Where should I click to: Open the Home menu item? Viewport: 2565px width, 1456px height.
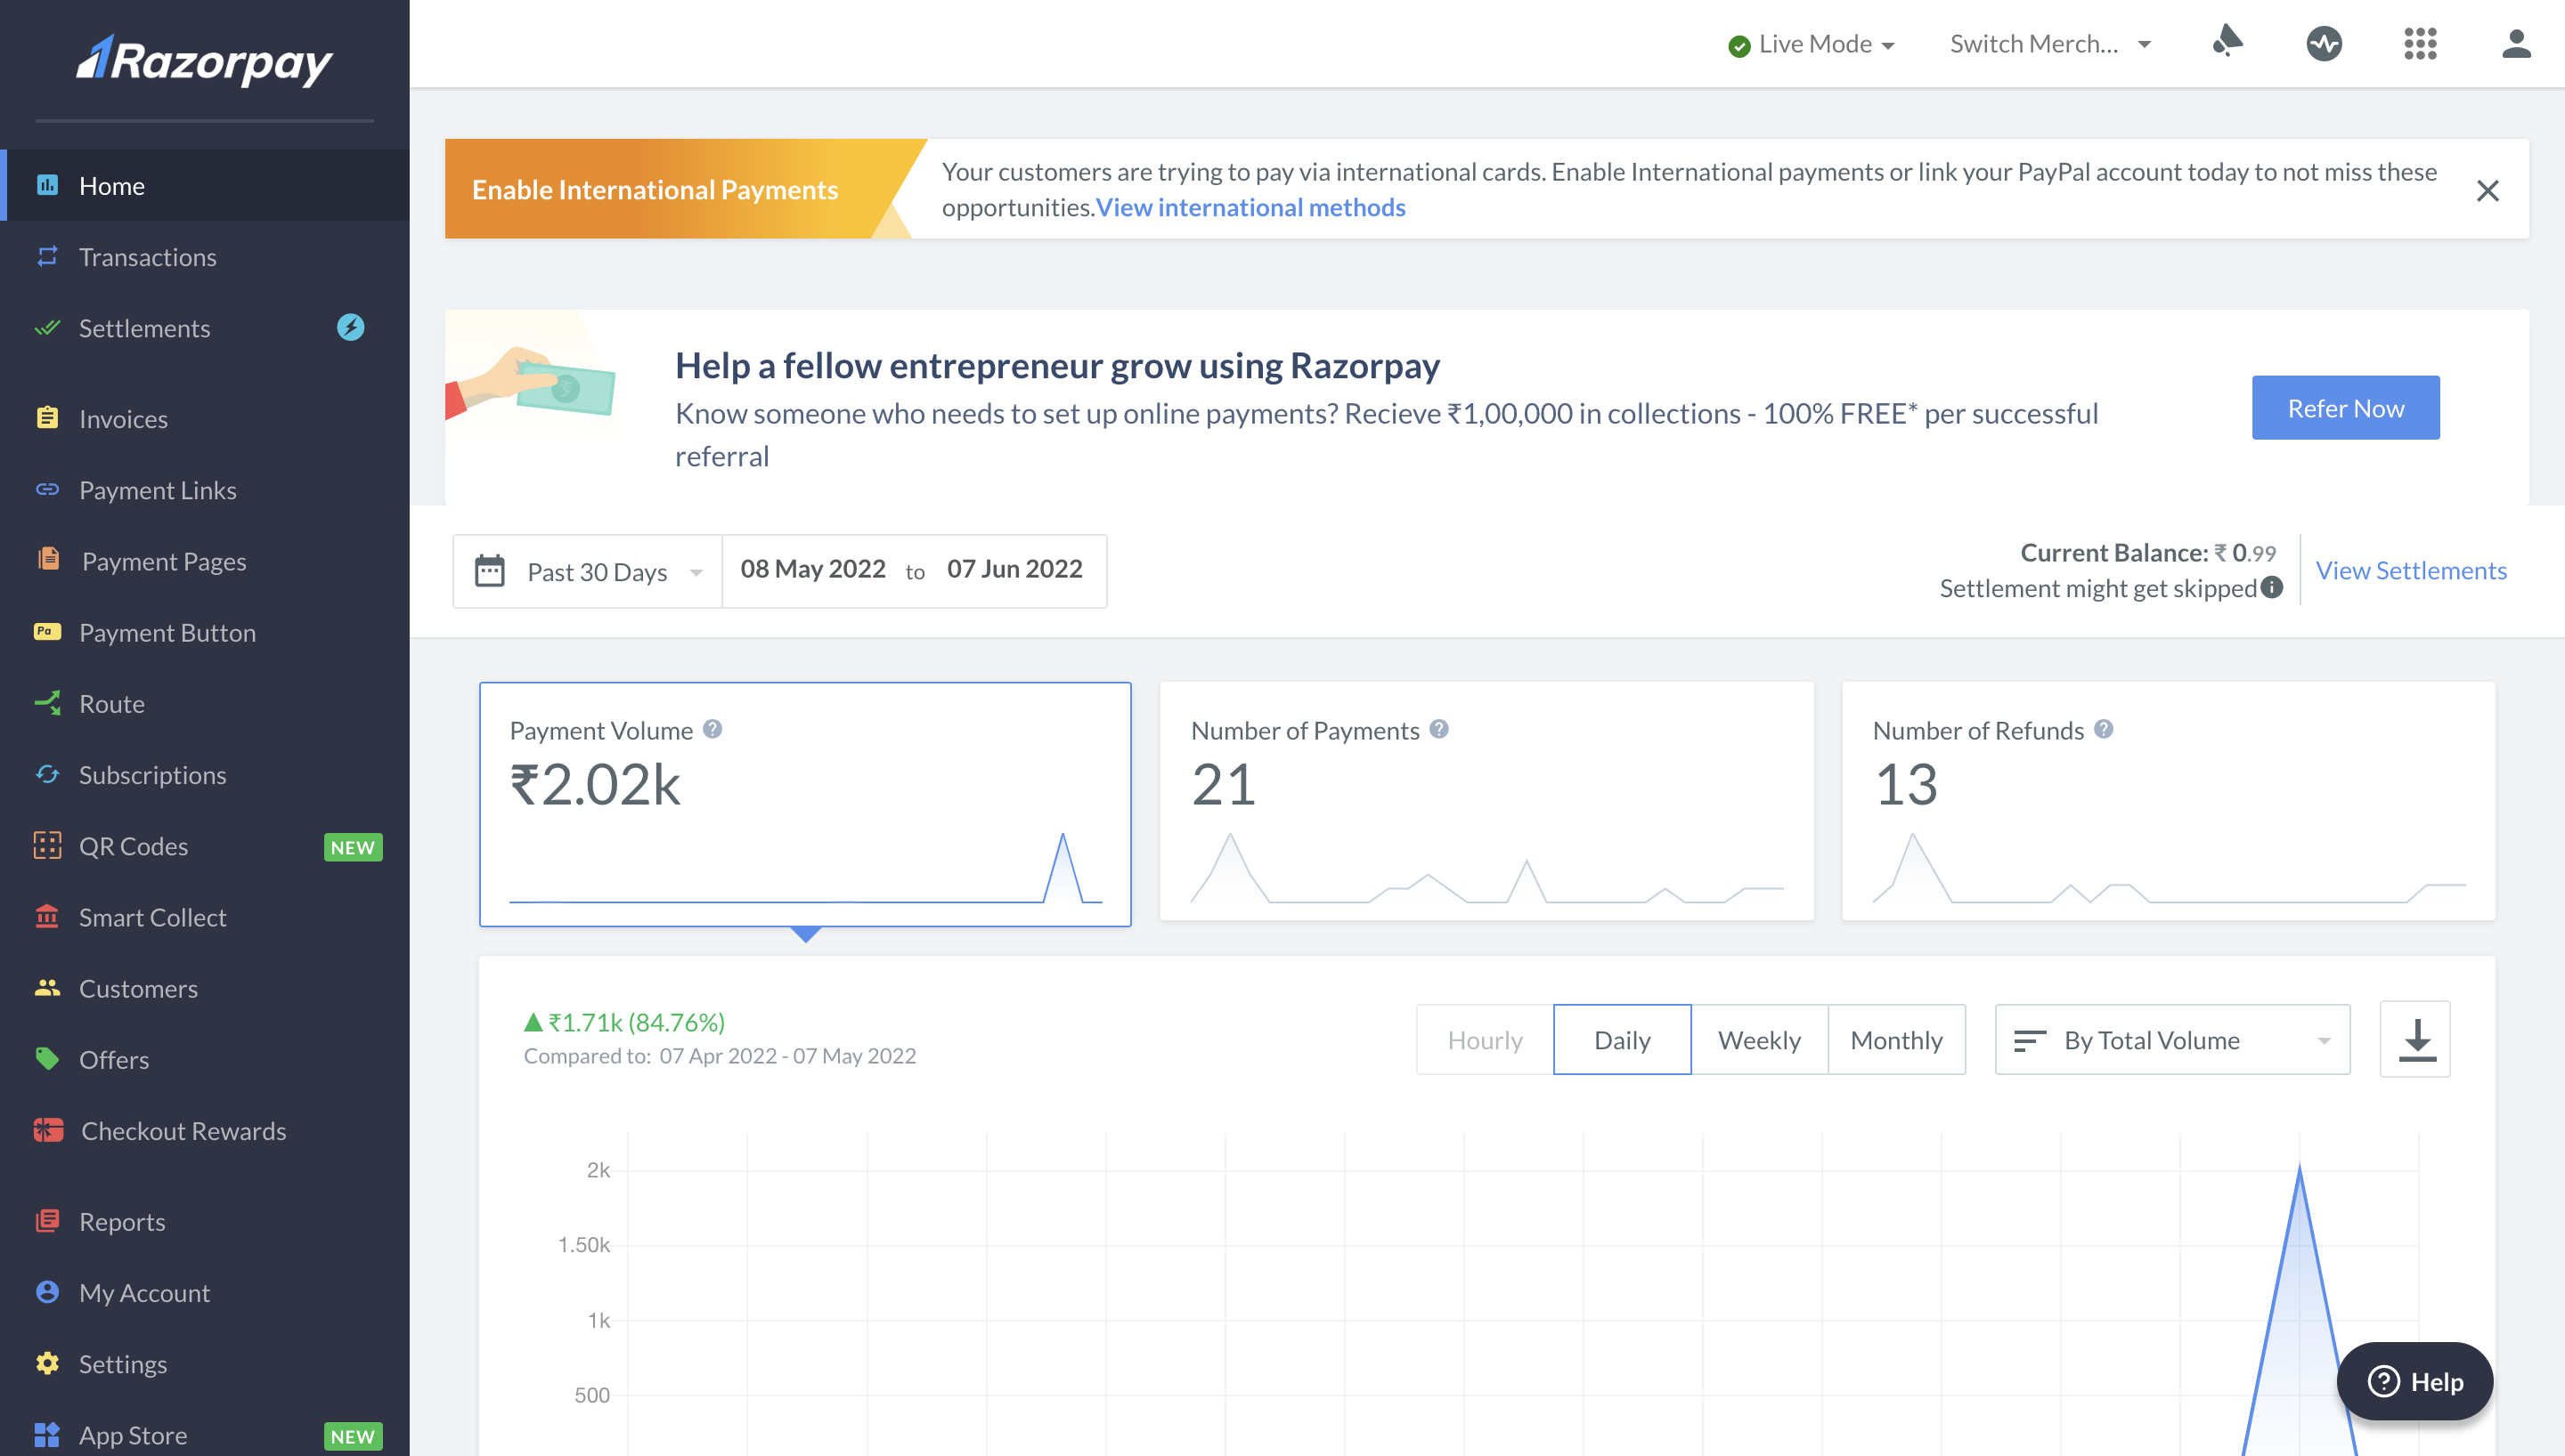point(205,185)
